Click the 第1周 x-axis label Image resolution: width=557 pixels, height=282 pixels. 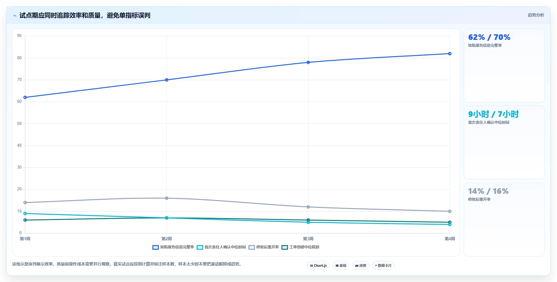(x=25, y=239)
